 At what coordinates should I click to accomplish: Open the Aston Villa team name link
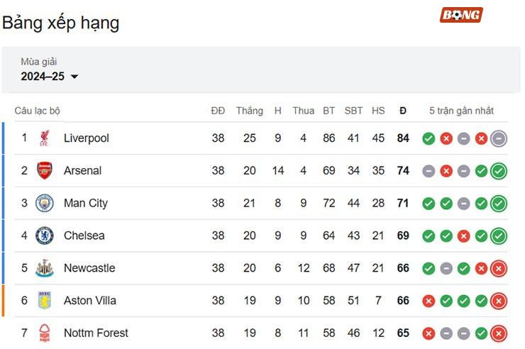coord(90,301)
